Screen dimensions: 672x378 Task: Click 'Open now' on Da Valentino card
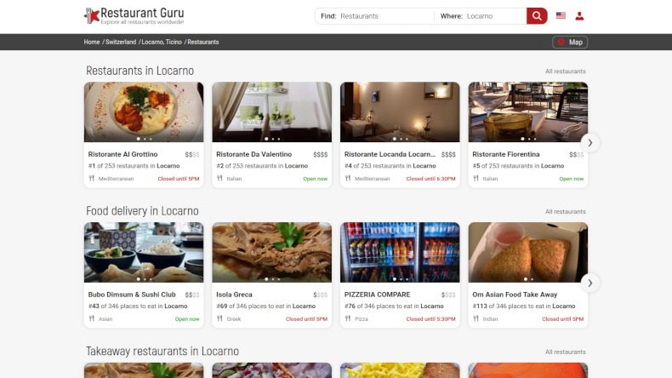pos(315,179)
